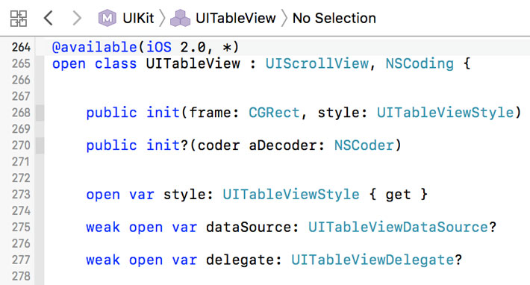Click UITableViewDelegate type
Image resolution: width=530 pixels, height=285 pixels.
[x=372, y=260]
